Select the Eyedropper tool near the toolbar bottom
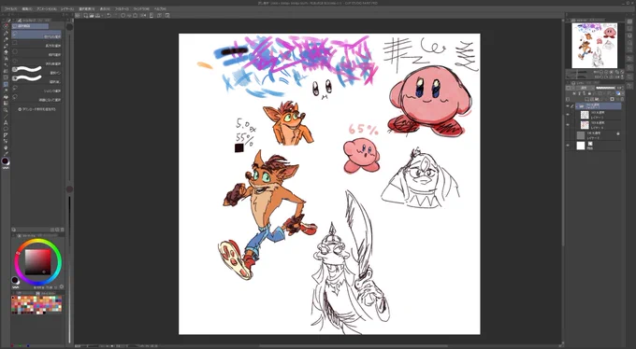Image resolution: width=636 pixels, height=349 pixels. pyautogui.click(x=6, y=154)
